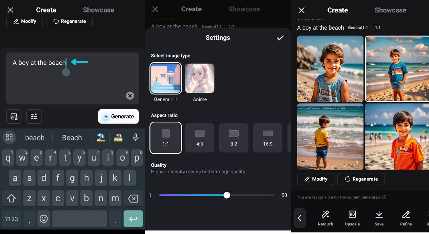Open the Showcase tab in the left panel

(99, 10)
